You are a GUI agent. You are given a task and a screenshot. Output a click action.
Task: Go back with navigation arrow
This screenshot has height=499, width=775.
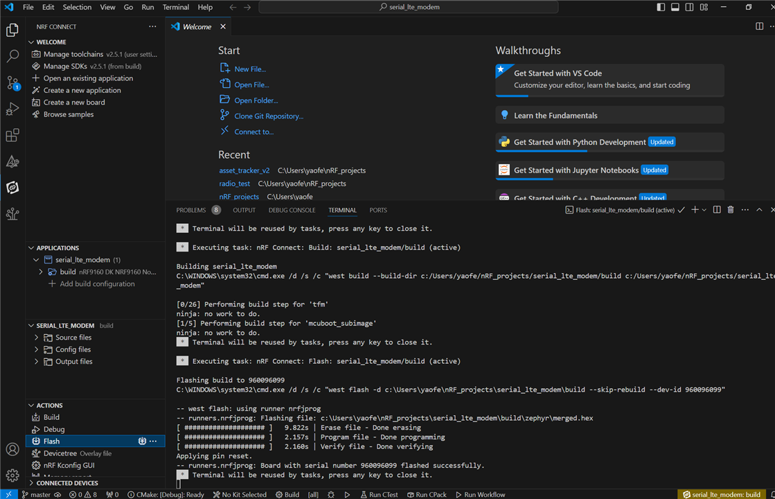click(233, 7)
